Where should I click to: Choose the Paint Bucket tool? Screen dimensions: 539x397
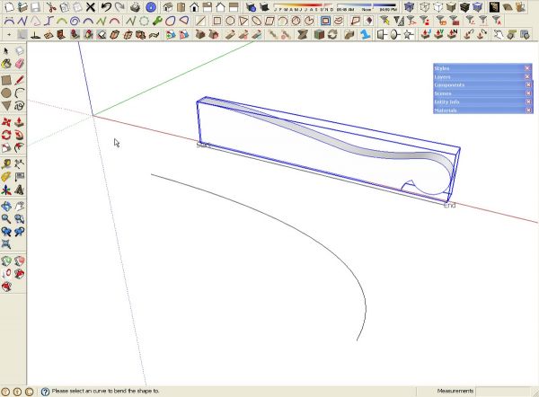(x=6, y=63)
